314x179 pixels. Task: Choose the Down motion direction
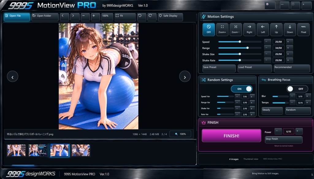pos(290,29)
